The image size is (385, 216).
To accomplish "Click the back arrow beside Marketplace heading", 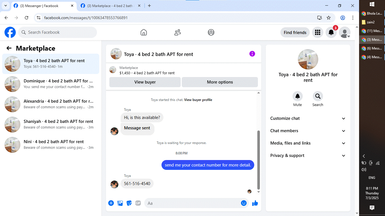I will pyautogui.click(x=9, y=48).
